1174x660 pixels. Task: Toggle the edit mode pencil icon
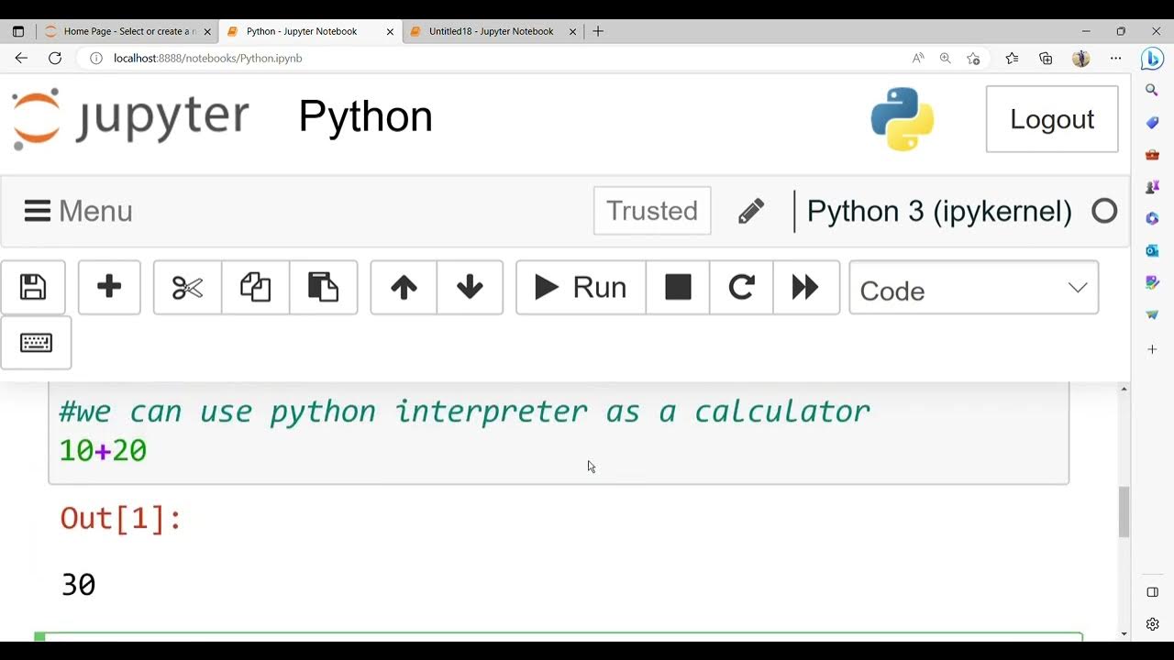click(751, 212)
